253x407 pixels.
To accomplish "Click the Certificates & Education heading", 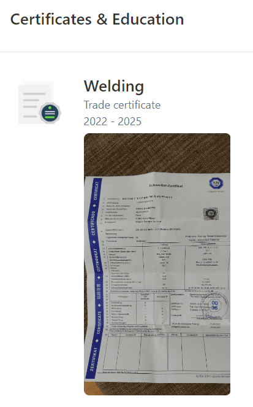I will 97,19.
